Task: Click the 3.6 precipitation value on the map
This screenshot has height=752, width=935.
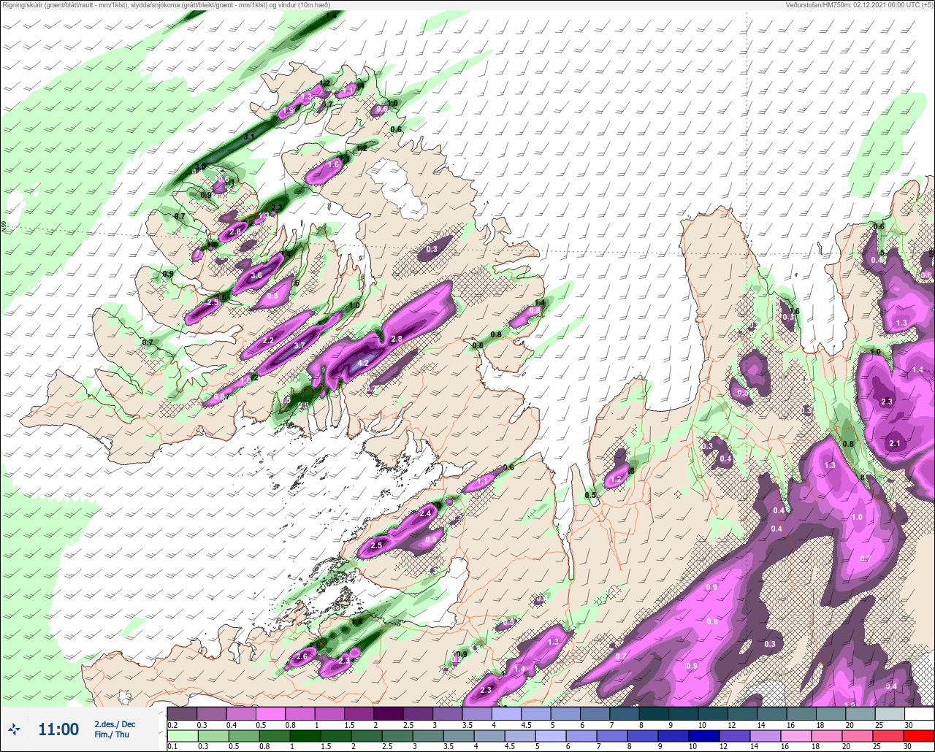Action: point(256,276)
